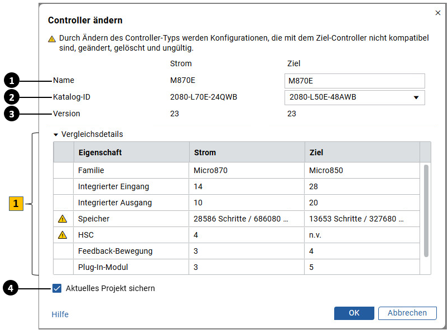
Task: Click the Plug-In-Modul Ziel value 5
Action: point(362,267)
